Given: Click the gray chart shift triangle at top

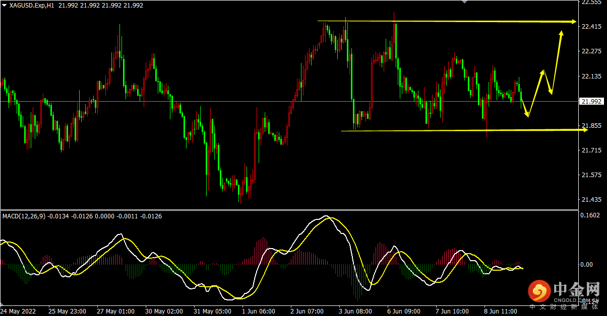Looking at the screenshot, I should (x=465, y=2).
